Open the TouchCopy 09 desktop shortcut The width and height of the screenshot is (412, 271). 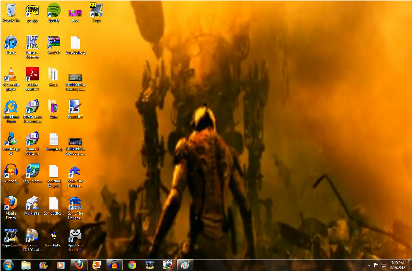[x=11, y=143]
